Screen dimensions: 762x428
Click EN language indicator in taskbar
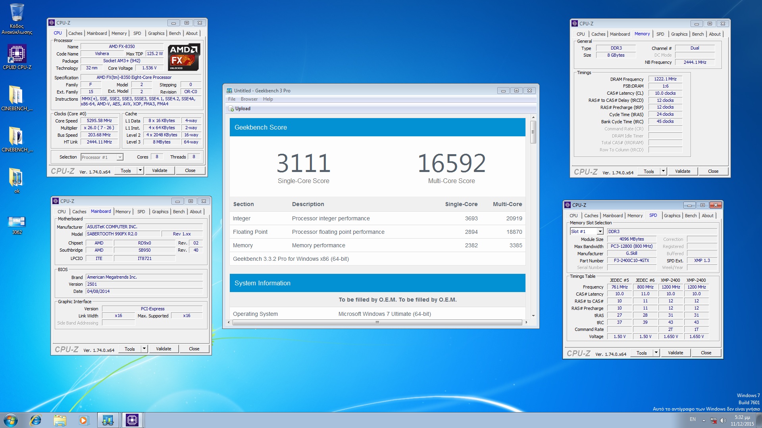[693, 419]
